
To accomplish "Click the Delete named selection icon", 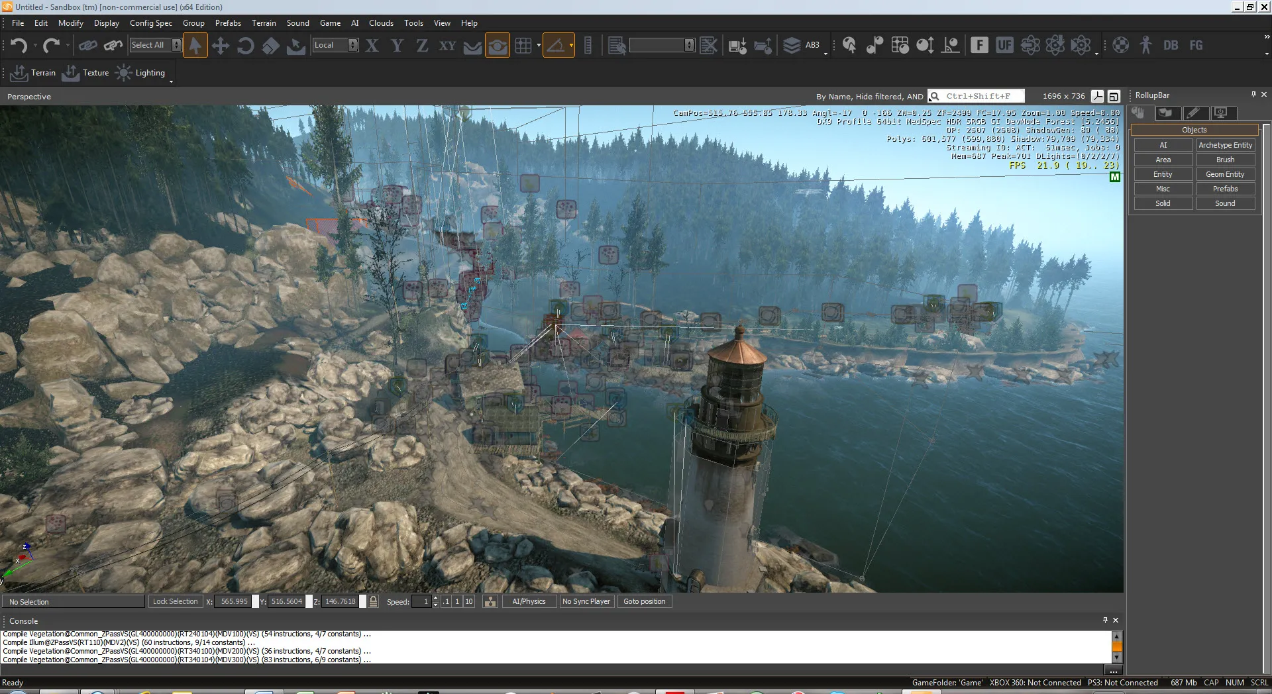I will (x=708, y=46).
